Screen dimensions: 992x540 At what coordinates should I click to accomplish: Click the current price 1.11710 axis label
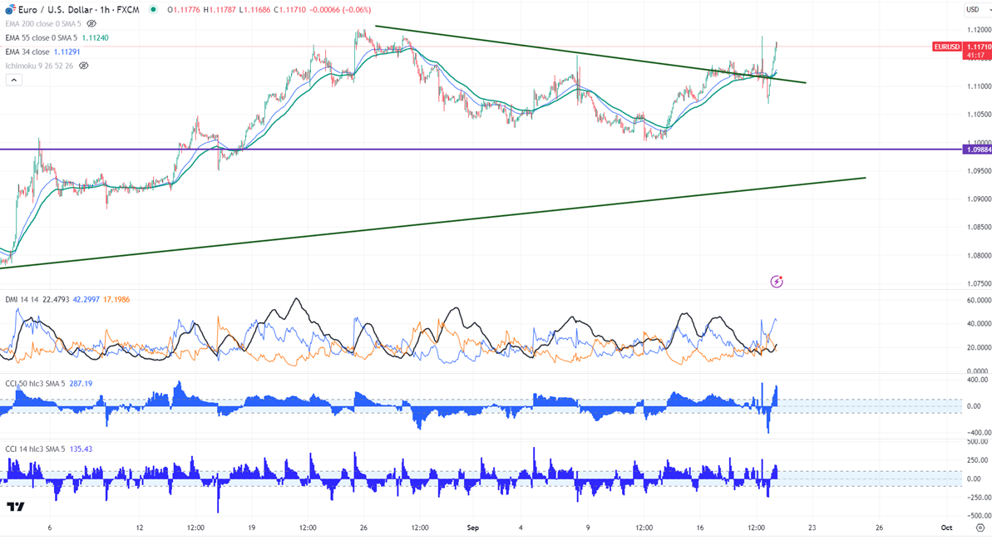pyautogui.click(x=978, y=47)
